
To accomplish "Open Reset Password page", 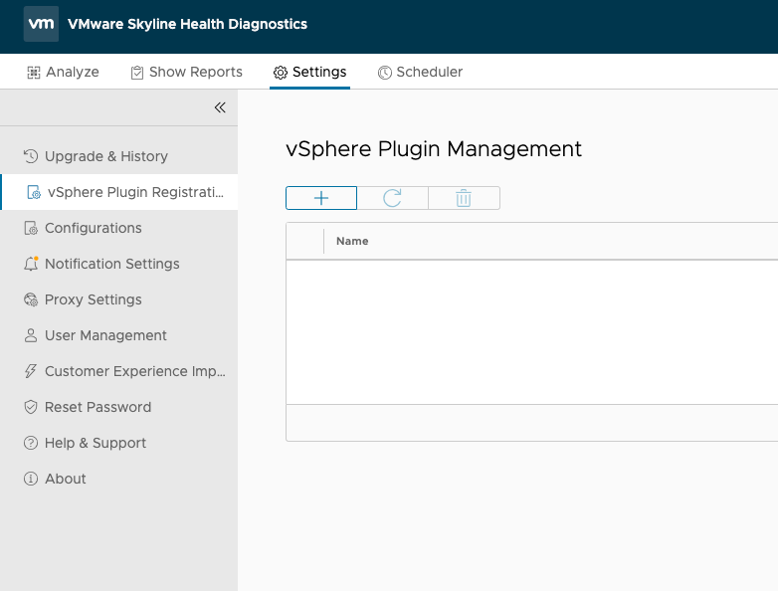I will point(119,407).
